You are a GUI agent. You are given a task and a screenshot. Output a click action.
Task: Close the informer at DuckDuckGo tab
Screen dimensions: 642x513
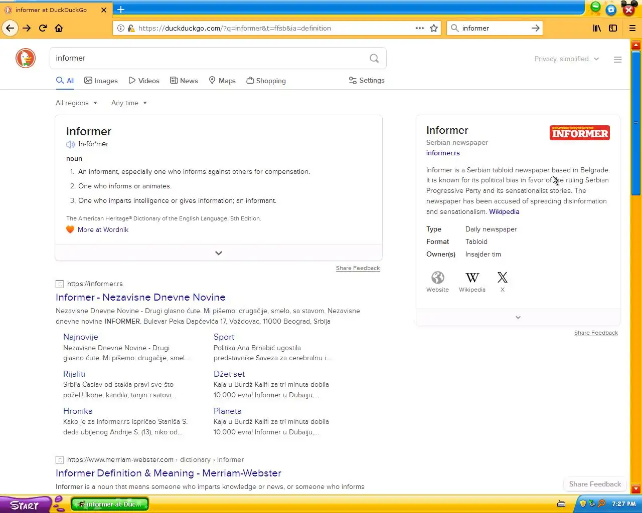point(104,10)
